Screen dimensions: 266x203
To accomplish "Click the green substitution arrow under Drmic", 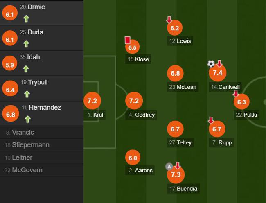I will click(26, 19).
